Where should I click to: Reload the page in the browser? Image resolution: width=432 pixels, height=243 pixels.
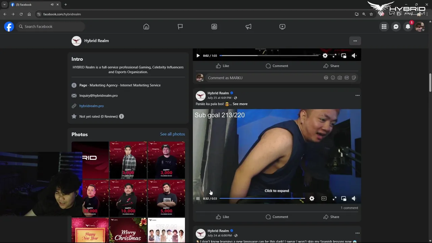point(21,14)
